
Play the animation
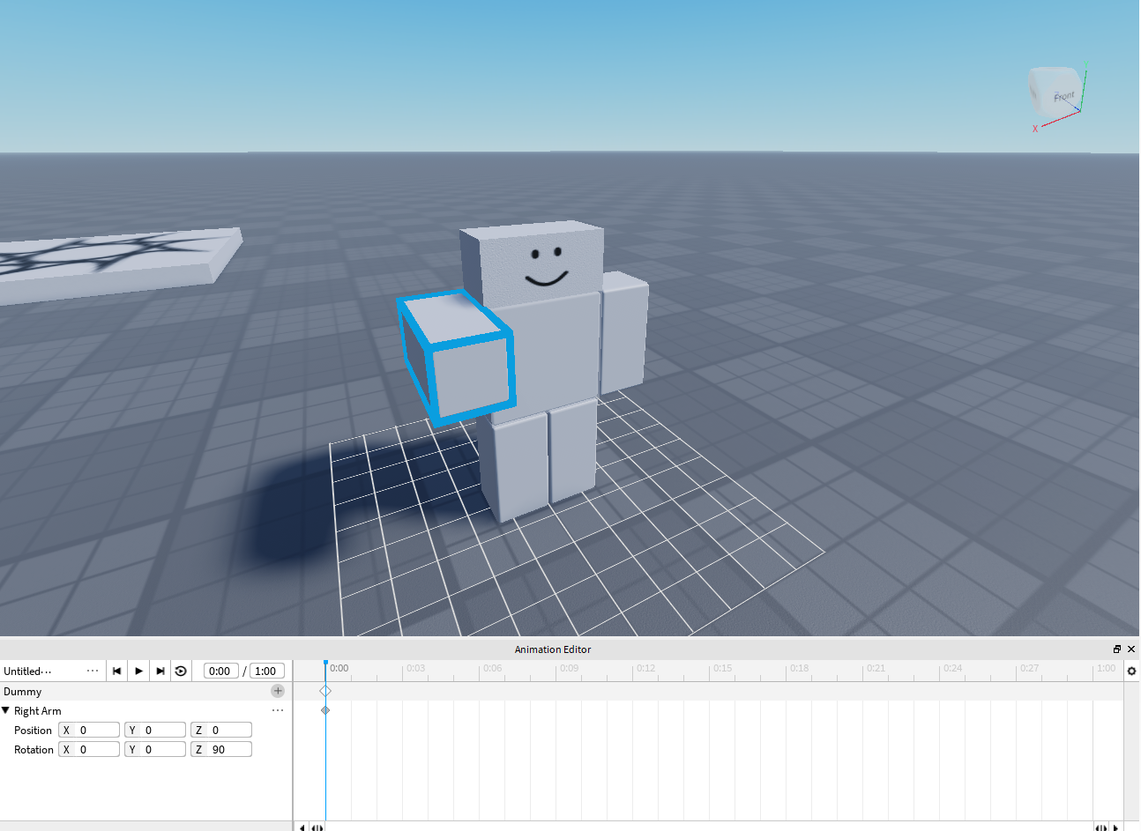[x=138, y=671]
